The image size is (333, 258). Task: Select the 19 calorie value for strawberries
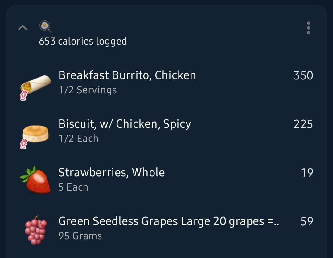(307, 173)
